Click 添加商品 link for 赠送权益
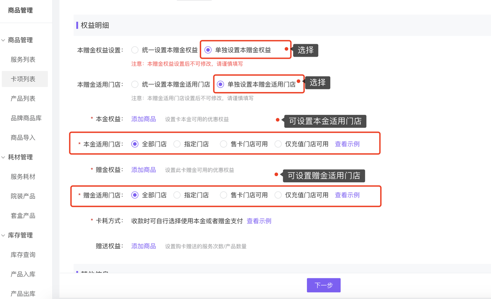This screenshot has width=491, height=299. coord(144,246)
